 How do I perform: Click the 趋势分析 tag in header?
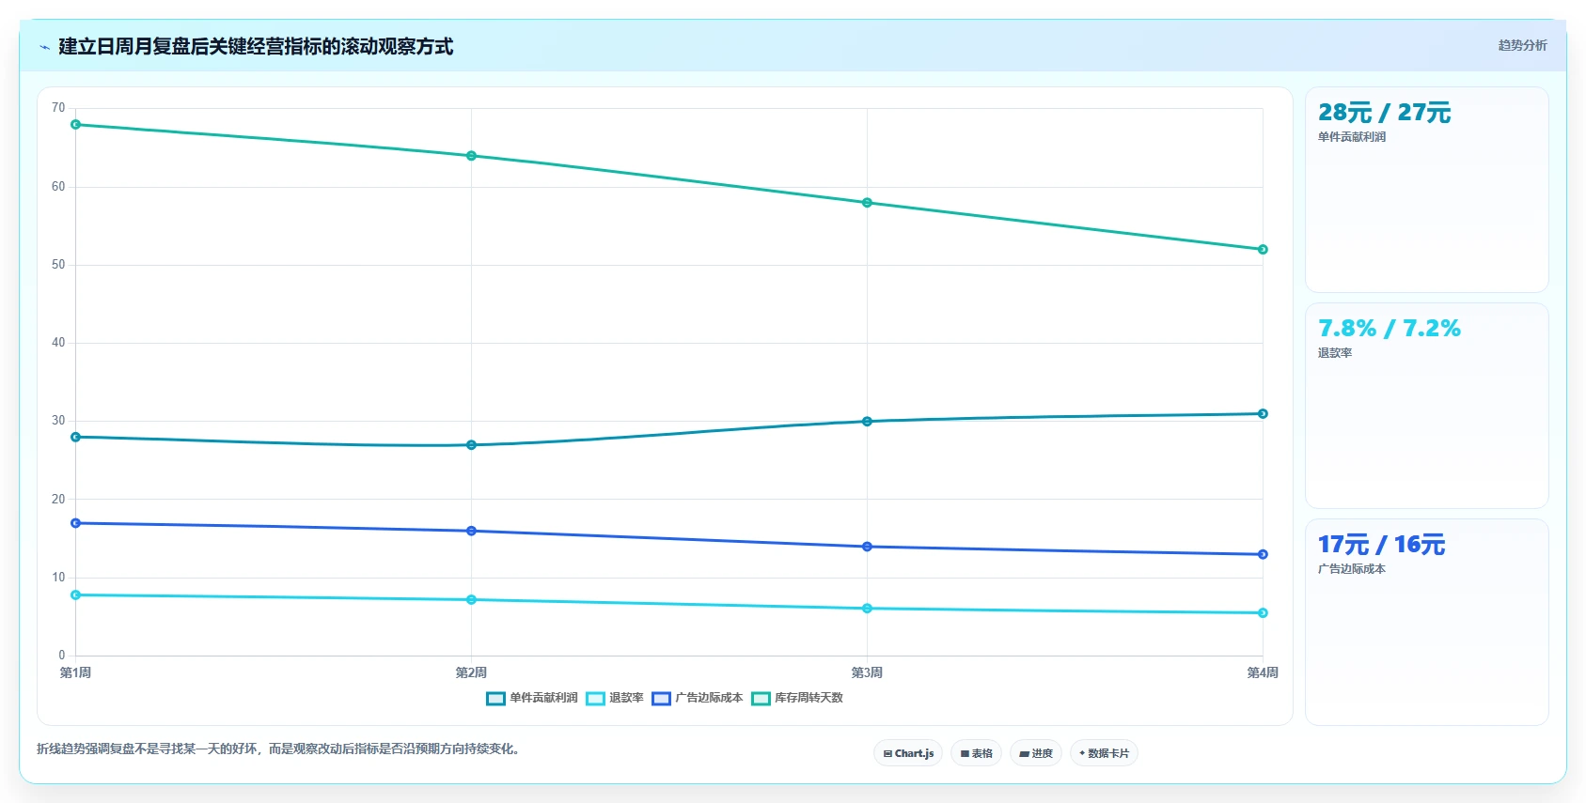click(1522, 45)
